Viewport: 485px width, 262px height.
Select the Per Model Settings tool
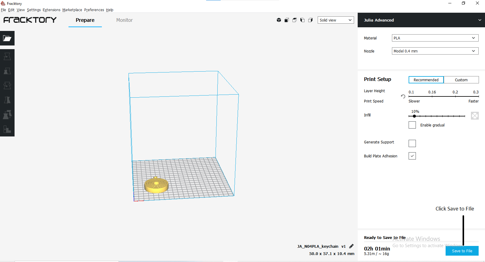point(7,115)
